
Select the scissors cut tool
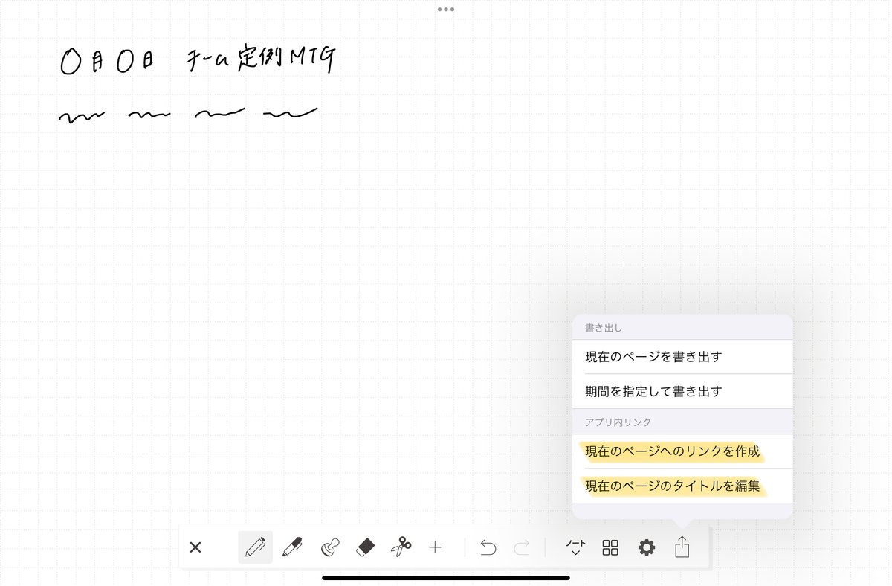401,548
